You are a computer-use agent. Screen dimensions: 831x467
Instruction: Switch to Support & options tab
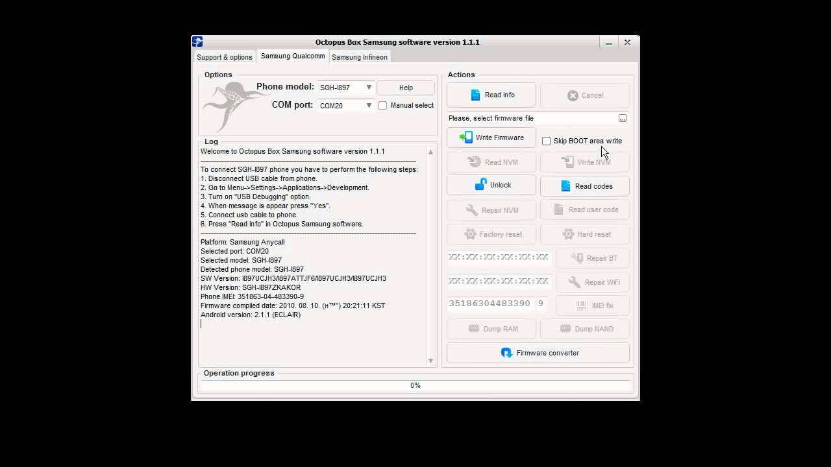[225, 57]
